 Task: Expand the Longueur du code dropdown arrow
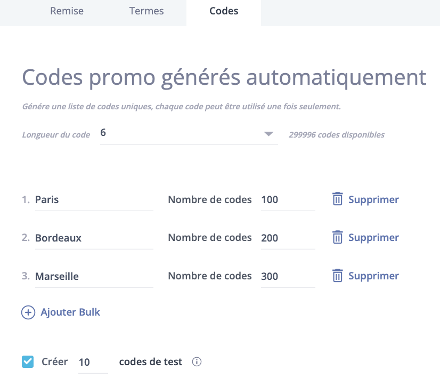tap(268, 134)
